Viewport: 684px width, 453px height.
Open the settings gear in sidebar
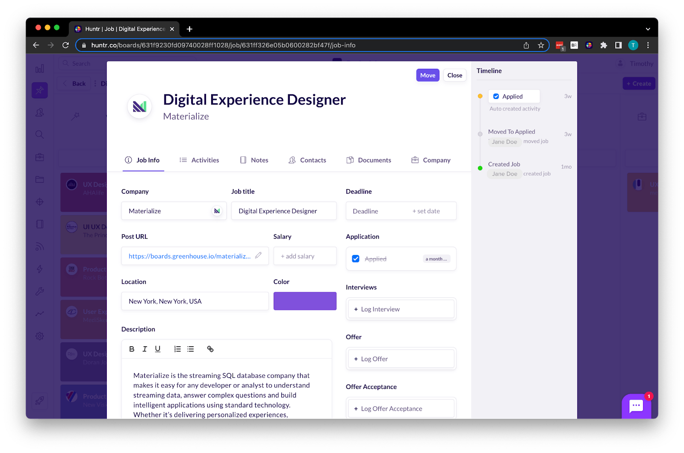[40, 336]
